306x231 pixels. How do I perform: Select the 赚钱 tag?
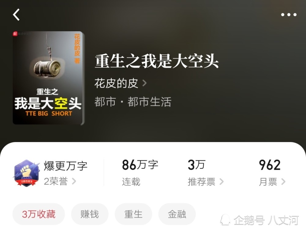(90, 214)
